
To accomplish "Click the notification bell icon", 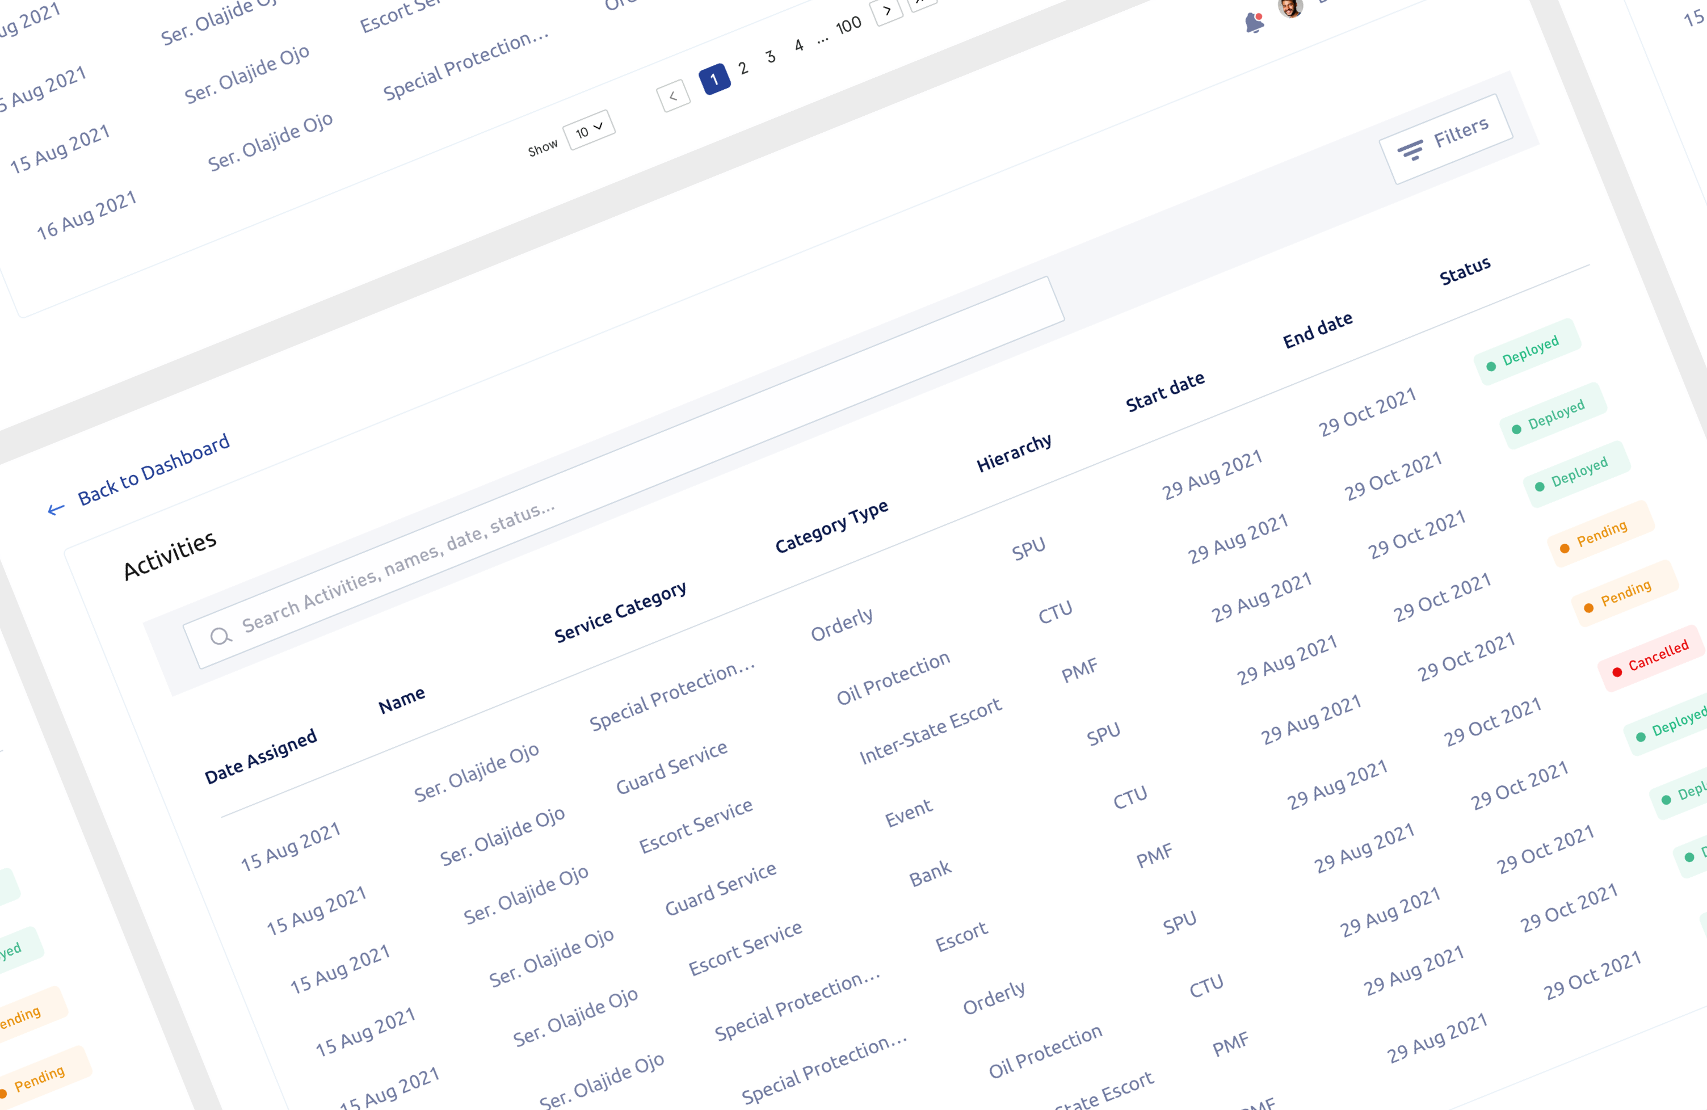I will click(1254, 23).
